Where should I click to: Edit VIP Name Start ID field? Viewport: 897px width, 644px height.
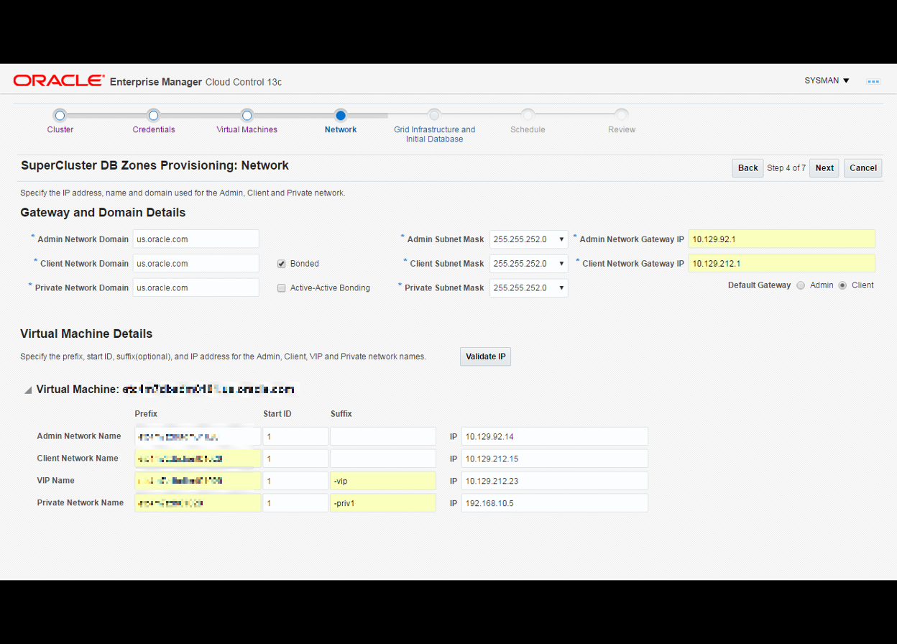tap(295, 481)
